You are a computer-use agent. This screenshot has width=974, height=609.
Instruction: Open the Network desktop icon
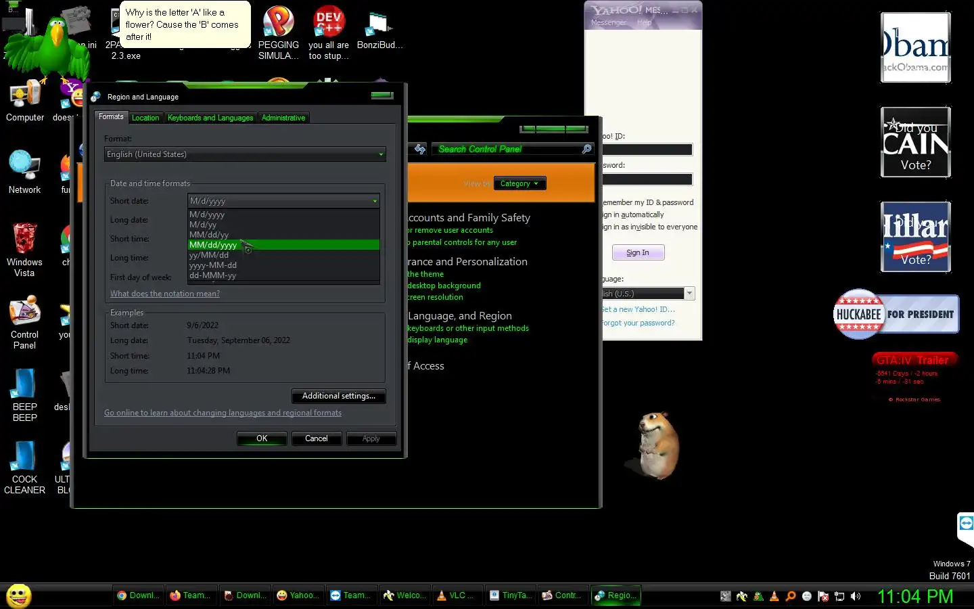point(24,173)
